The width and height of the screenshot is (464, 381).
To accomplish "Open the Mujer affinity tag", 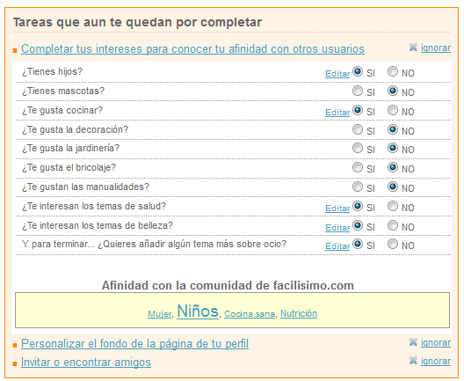I will (x=160, y=314).
